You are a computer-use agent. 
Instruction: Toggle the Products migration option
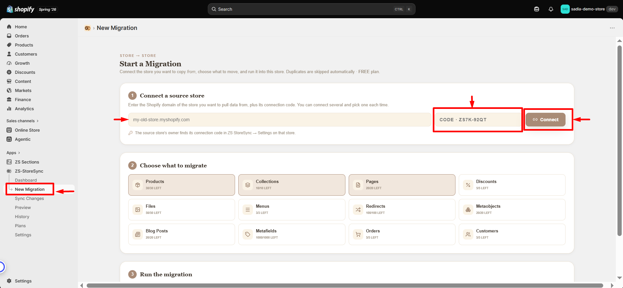coord(181,185)
